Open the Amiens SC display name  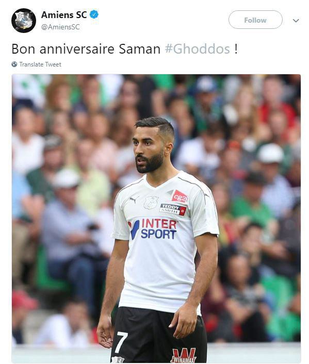(x=64, y=15)
